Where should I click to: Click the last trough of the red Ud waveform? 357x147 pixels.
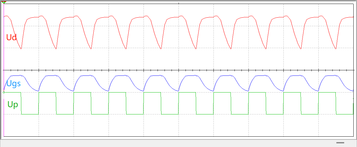coord(336,49)
